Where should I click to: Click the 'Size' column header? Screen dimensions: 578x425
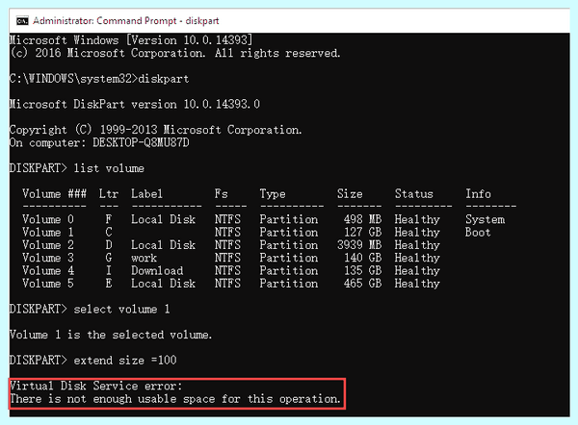coord(350,193)
